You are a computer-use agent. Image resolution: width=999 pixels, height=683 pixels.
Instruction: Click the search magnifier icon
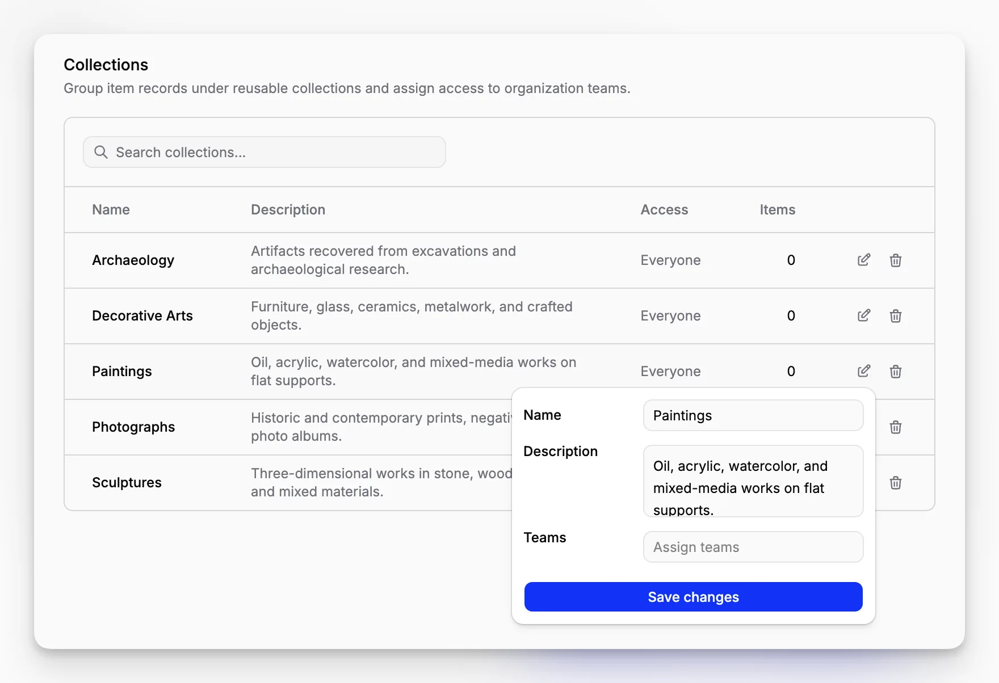(x=101, y=152)
